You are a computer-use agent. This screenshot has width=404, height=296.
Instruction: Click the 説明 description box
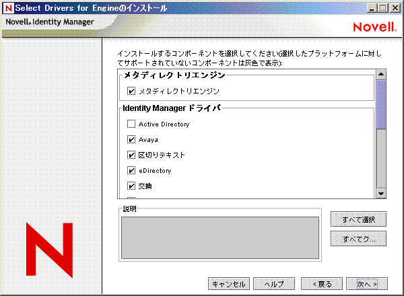[220, 237]
